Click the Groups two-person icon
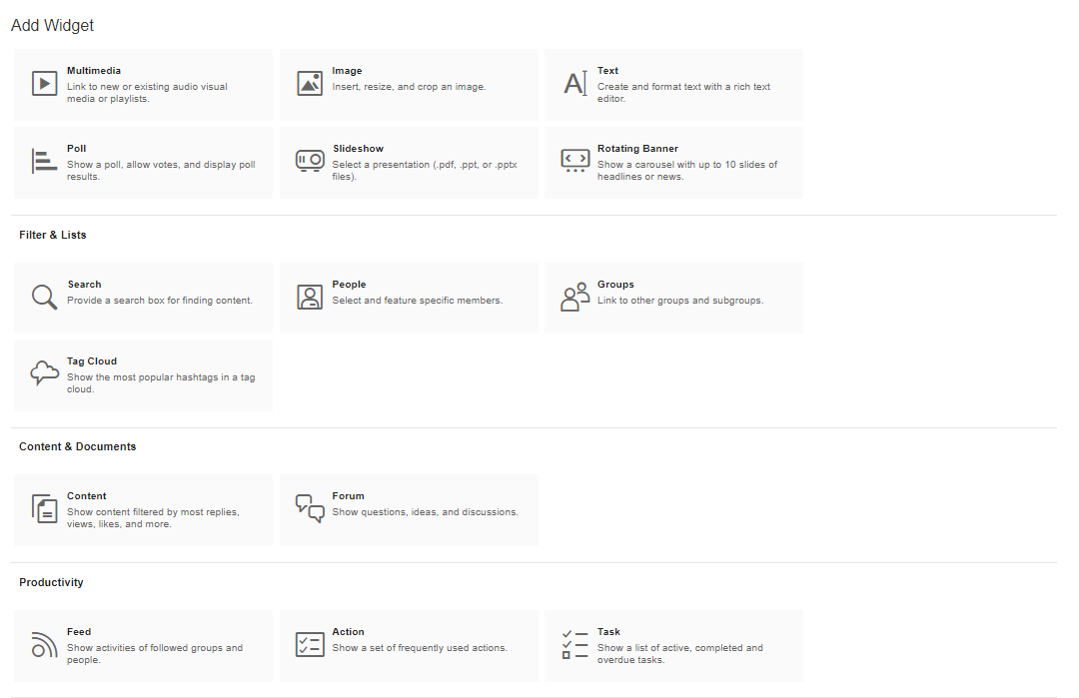This screenshot has height=698, width=1079. [575, 298]
